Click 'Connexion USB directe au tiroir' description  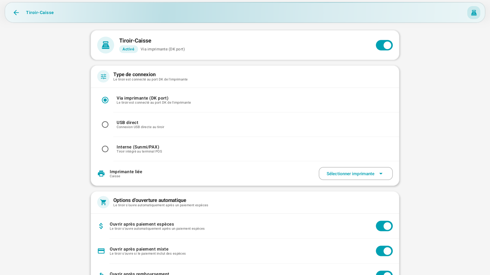pos(140,127)
